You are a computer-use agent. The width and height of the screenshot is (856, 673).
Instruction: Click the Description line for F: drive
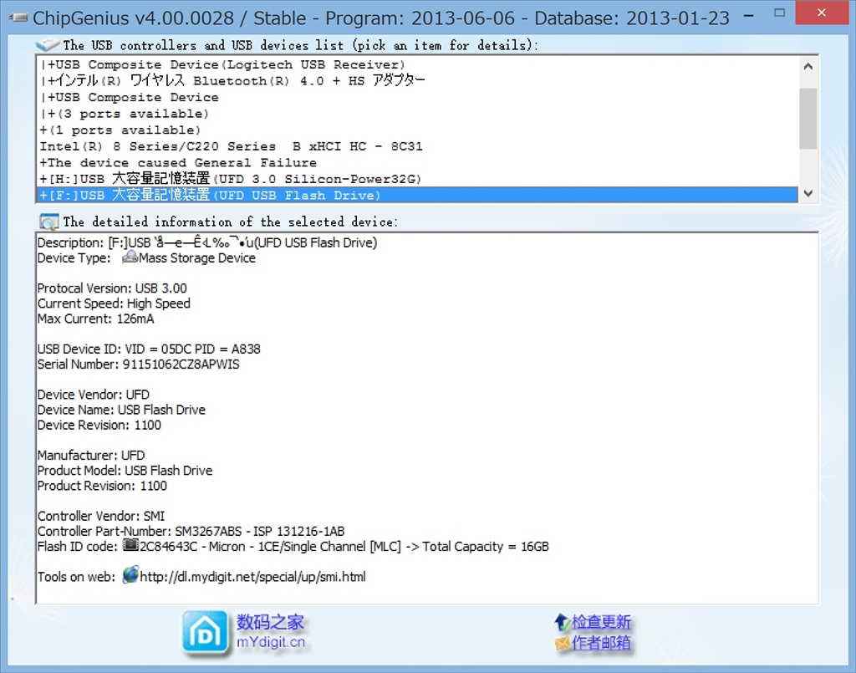coord(207,242)
